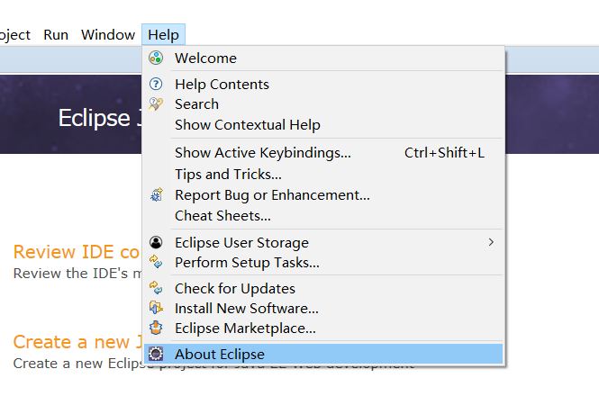
Task: Choose Report Bug or Enhancement
Action: (x=323, y=194)
